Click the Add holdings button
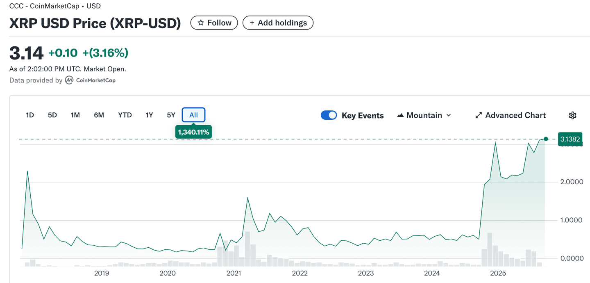This screenshot has width=590, height=283. (x=278, y=23)
